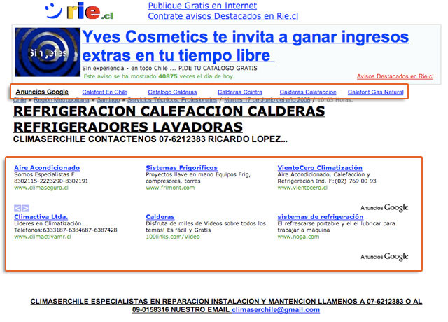Click 'Calefont Gas Natural' link
448x322 pixels.
[375, 92]
